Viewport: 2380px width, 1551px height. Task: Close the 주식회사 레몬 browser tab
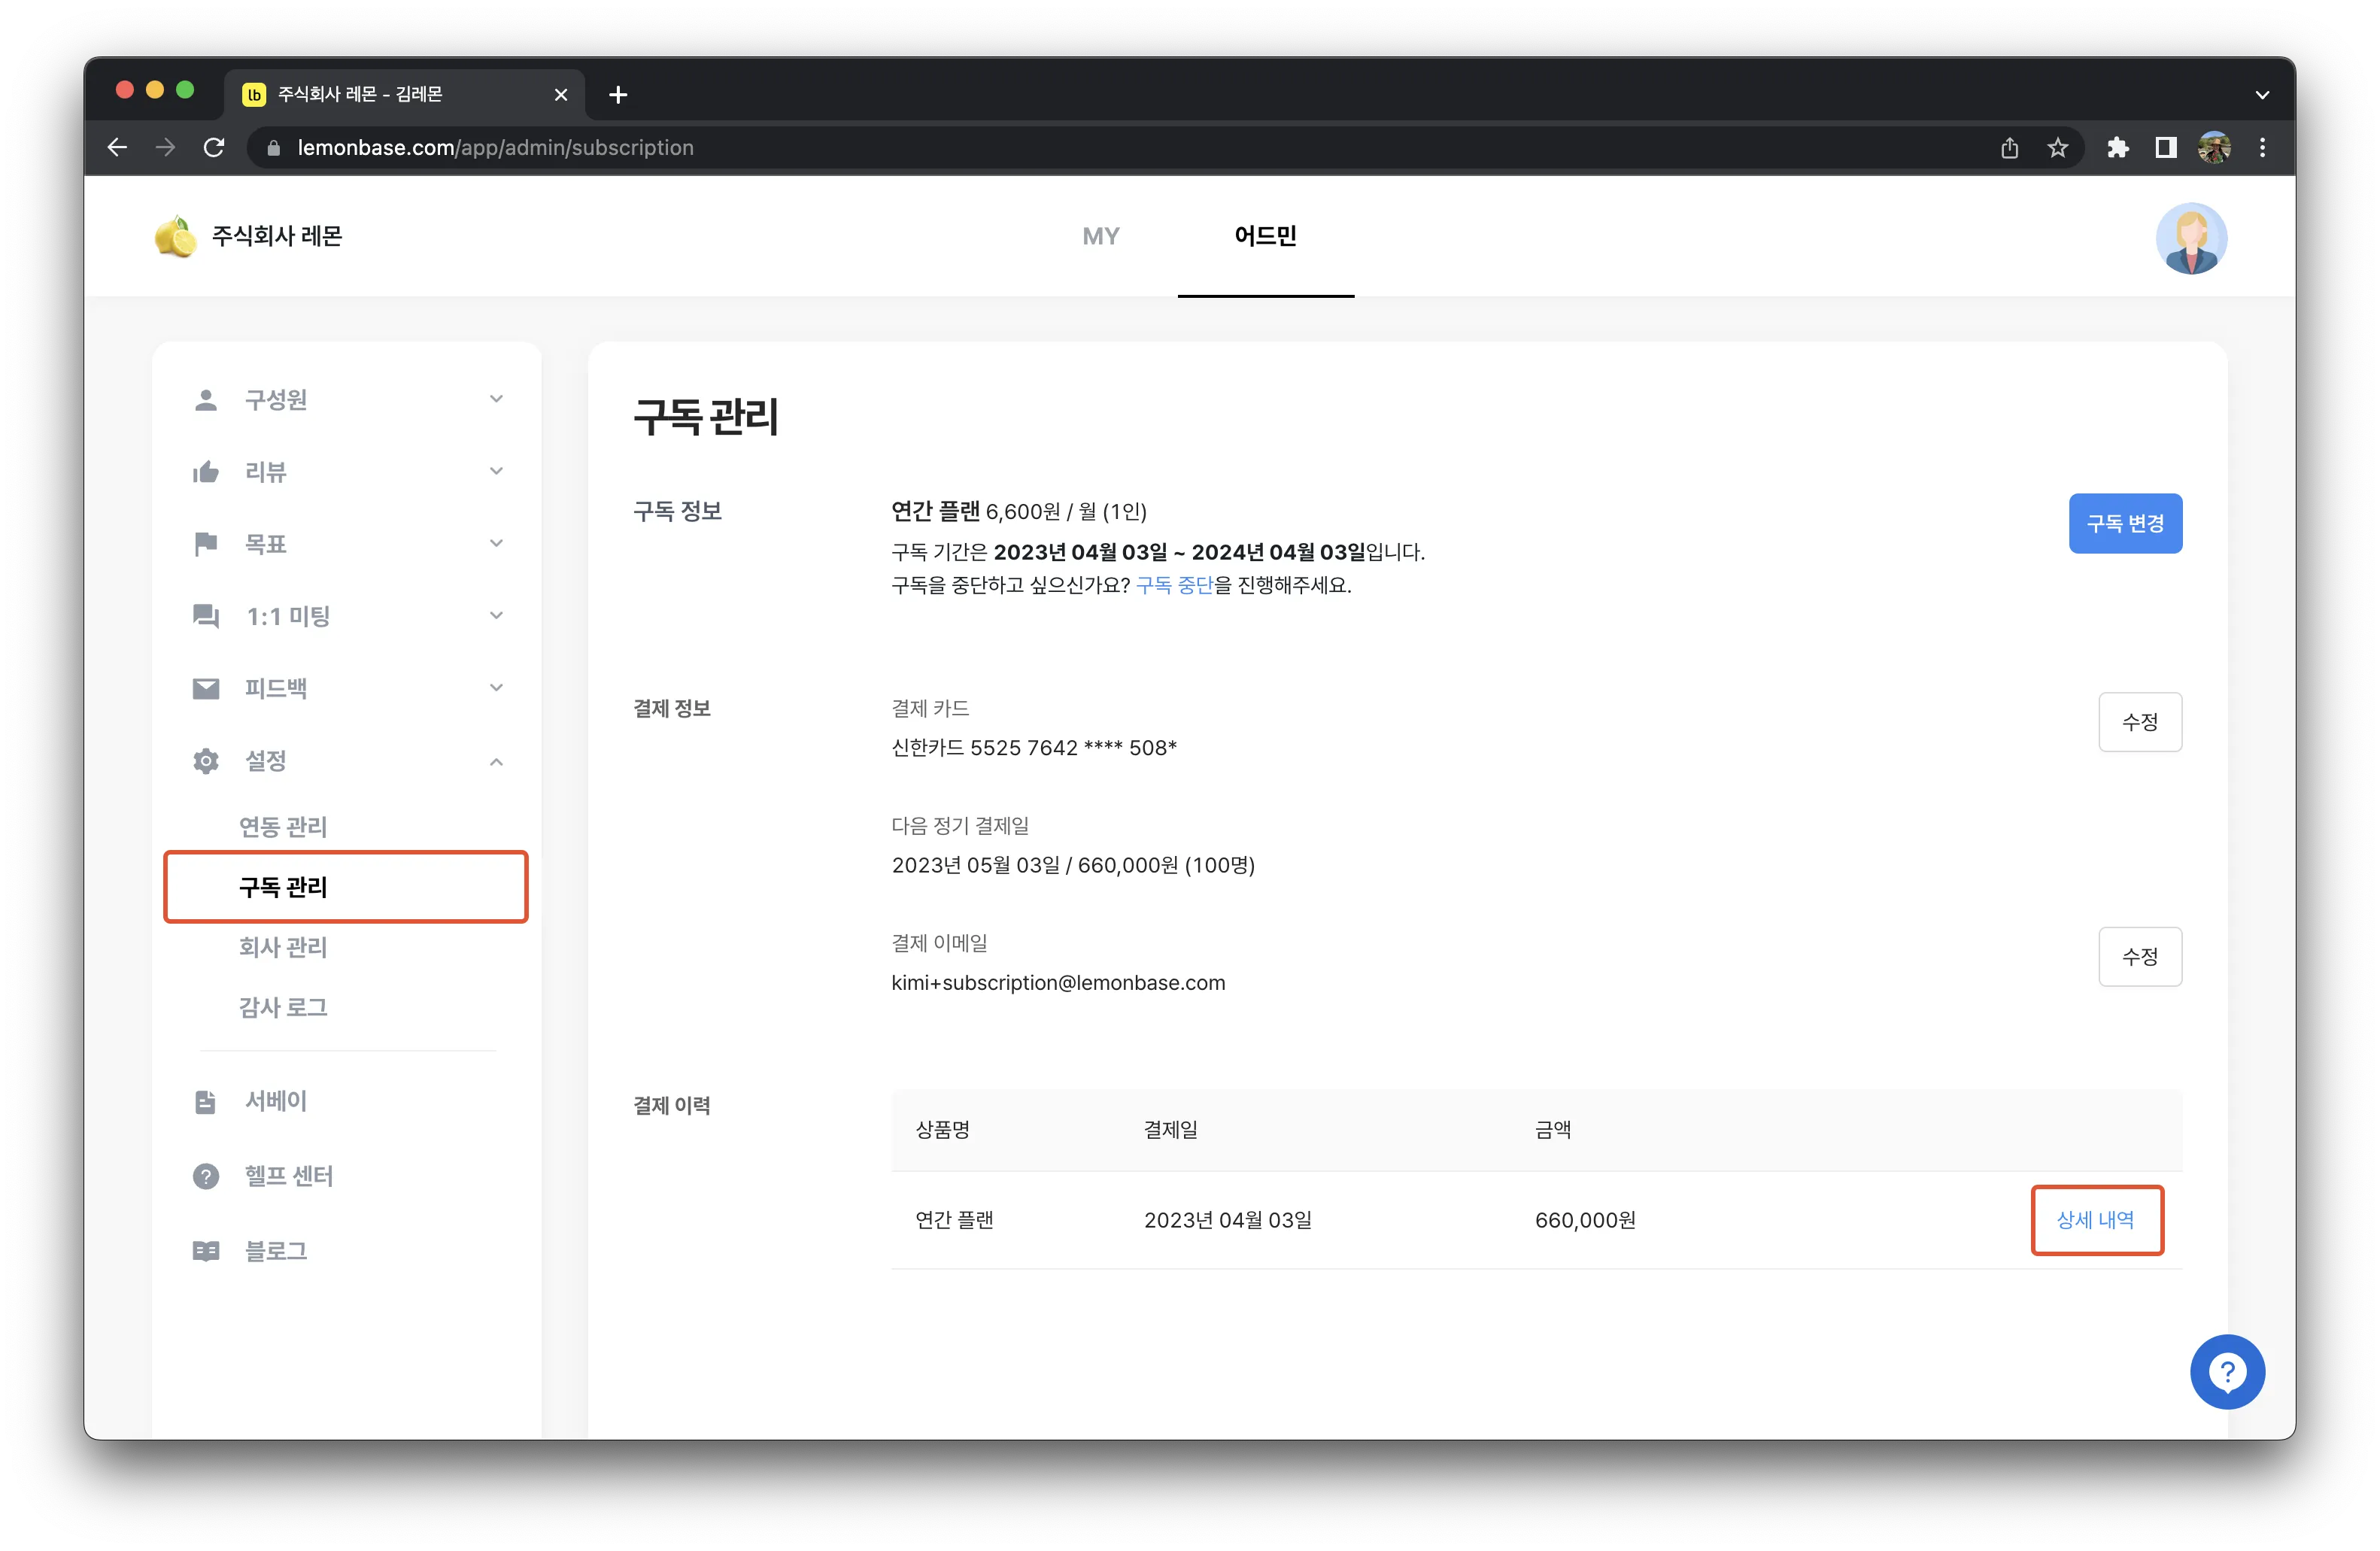[561, 95]
